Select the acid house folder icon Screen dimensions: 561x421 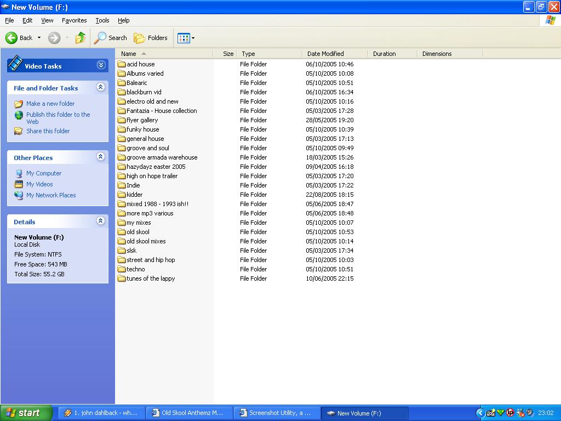click(x=122, y=64)
